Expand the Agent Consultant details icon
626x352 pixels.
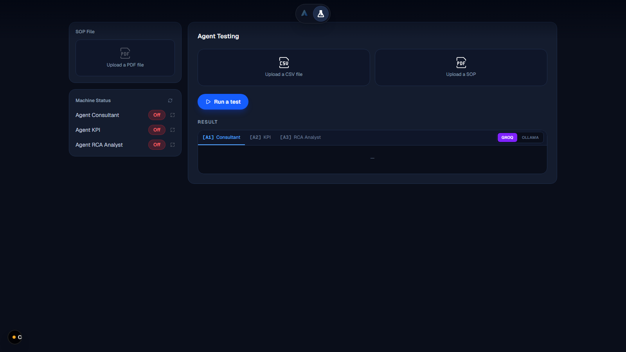[x=173, y=115]
